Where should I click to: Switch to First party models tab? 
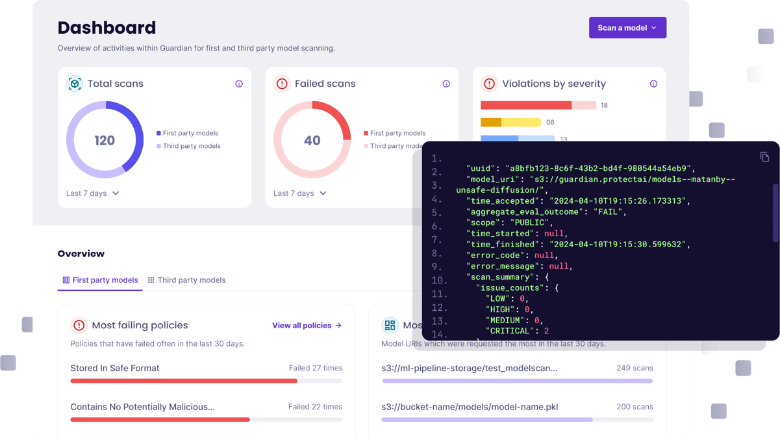coord(100,280)
